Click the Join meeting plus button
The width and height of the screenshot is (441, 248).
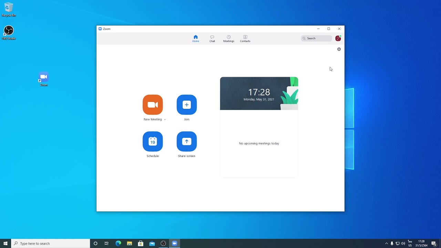[x=187, y=105]
